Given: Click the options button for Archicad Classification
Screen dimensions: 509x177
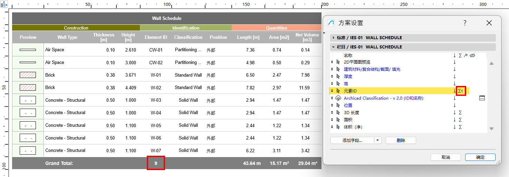Looking at the screenshot, I should click(x=482, y=98).
